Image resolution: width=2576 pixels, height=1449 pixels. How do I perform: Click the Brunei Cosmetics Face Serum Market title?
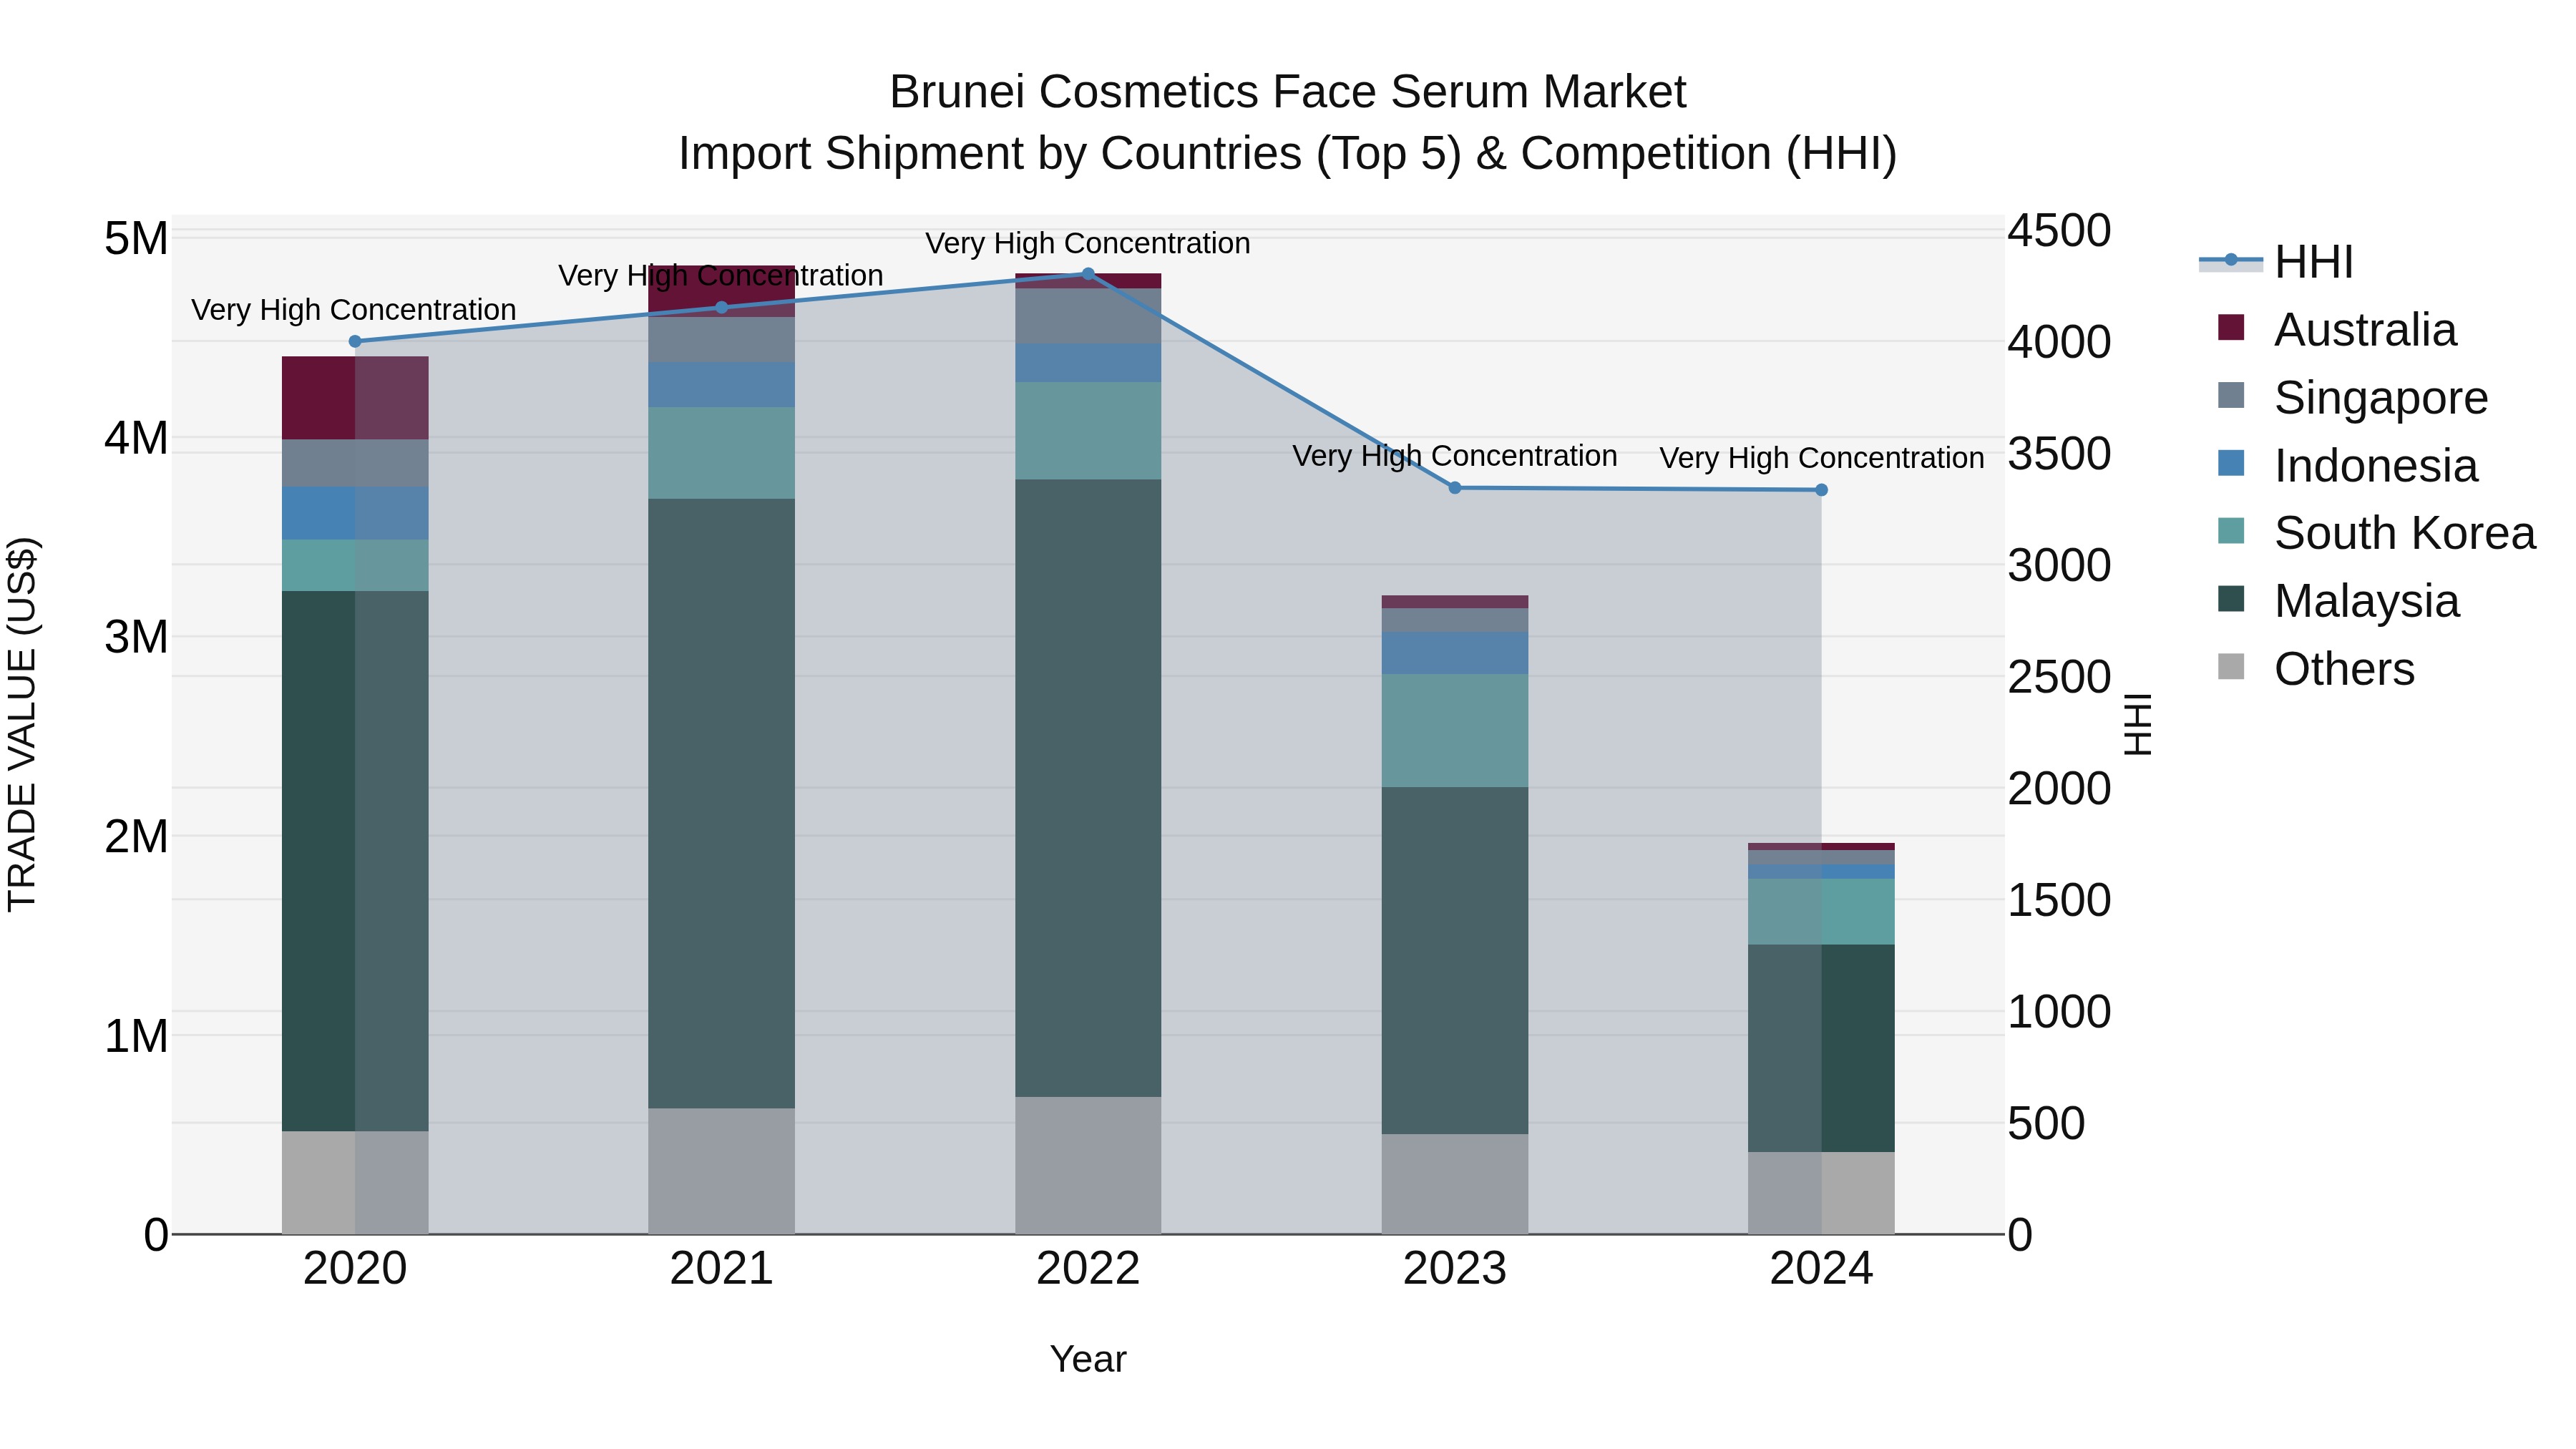pos(1288,92)
